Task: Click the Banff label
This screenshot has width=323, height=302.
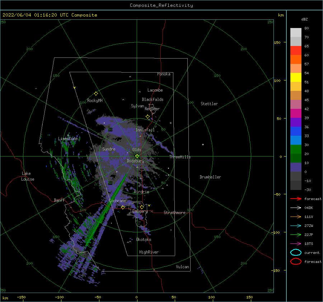Action: coord(59,200)
